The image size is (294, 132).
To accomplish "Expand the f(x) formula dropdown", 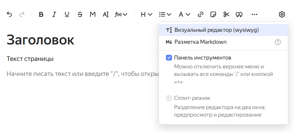I will [121, 14].
